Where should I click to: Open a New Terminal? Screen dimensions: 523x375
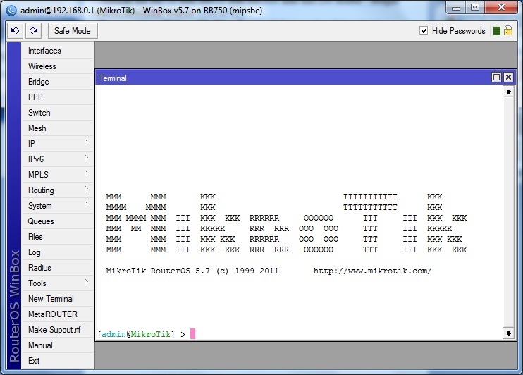tap(57, 299)
